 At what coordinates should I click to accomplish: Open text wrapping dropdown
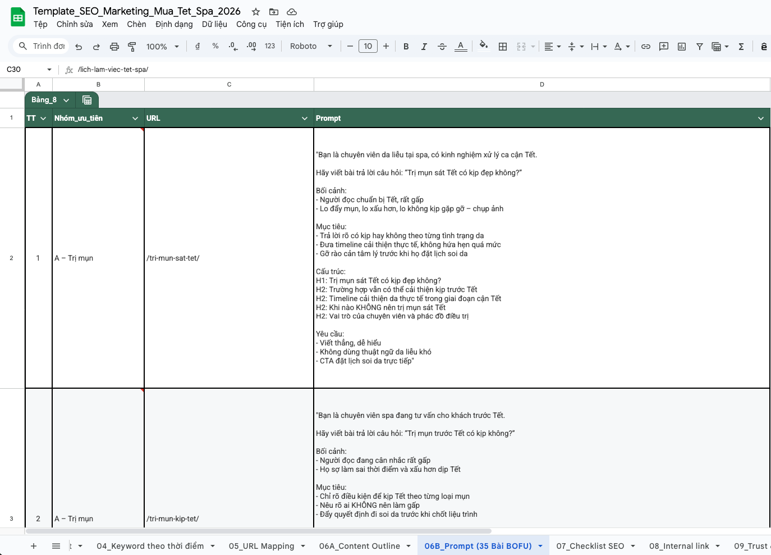pyautogui.click(x=599, y=47)
